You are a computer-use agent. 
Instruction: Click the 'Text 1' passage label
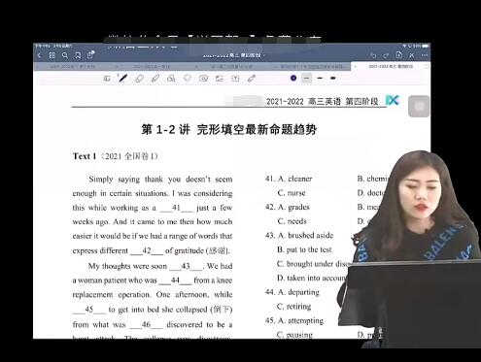[x=85, y=156]
